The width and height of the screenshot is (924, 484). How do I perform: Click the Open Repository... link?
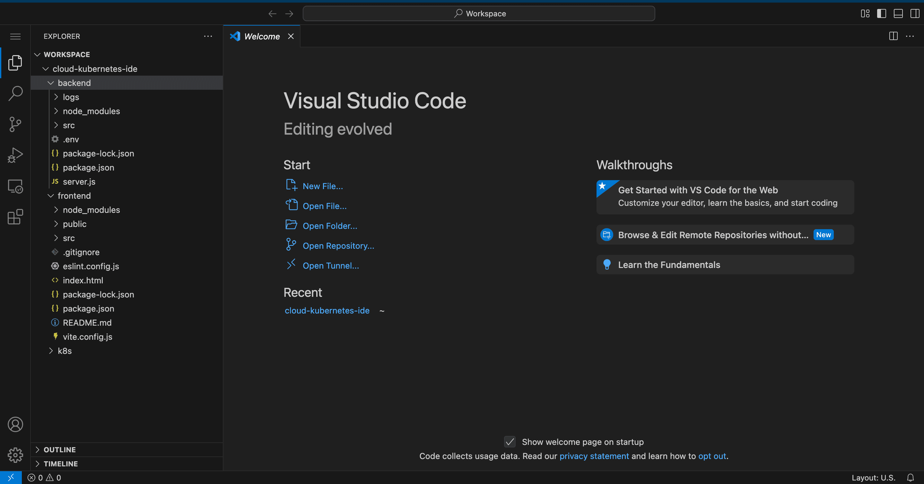[x=338, y=246]
